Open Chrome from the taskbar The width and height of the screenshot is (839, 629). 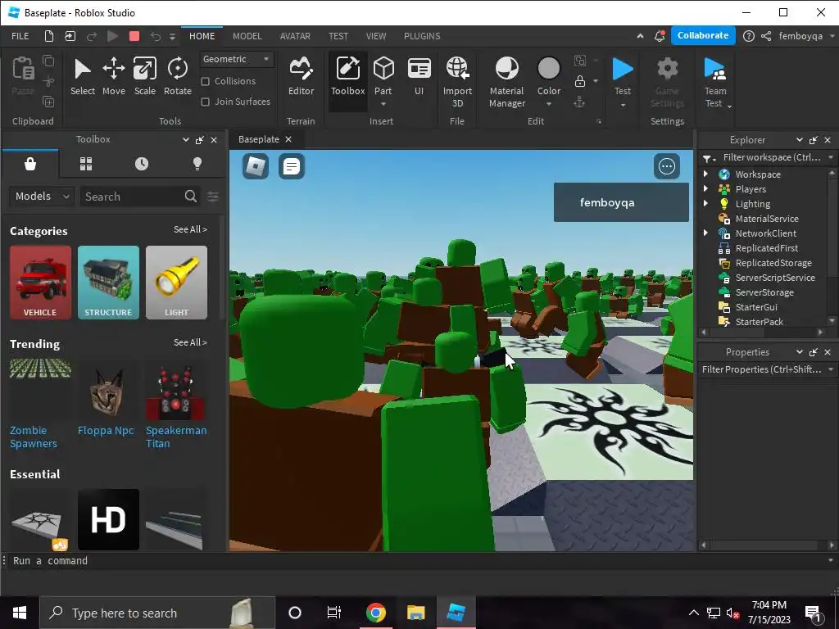375,613
